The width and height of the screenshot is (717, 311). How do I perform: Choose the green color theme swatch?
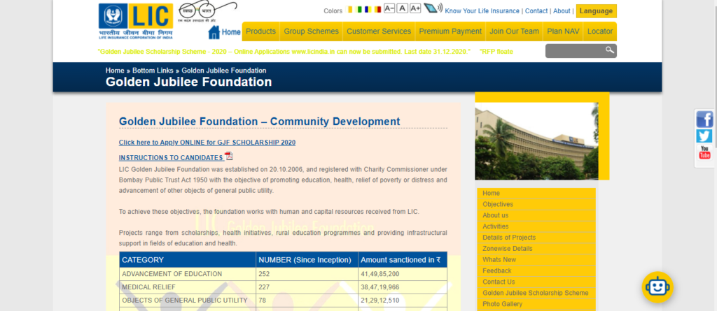coord(359,9)
